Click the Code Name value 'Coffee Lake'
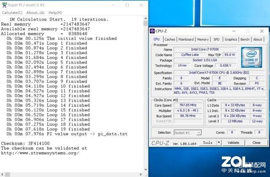Screen dimensions: 270x177 [190, 55]
